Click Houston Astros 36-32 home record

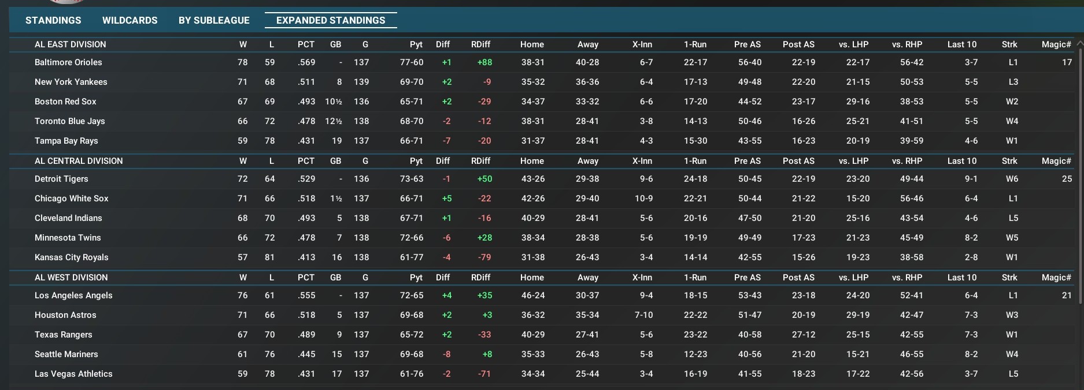pyautogui.click(x=532, y=315)
